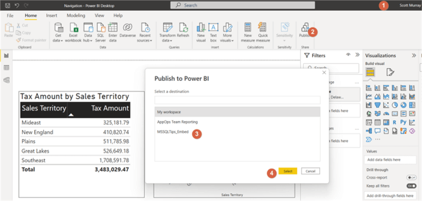The height and width of the screenshot is (201, 422).
Task: Switch to the Home ribbon tab
Action: pos(31,15)
